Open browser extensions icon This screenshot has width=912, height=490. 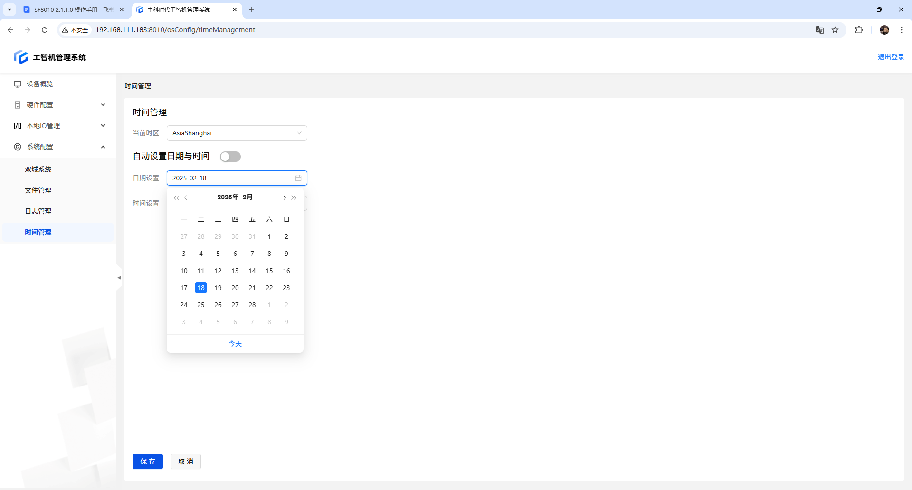859,30
